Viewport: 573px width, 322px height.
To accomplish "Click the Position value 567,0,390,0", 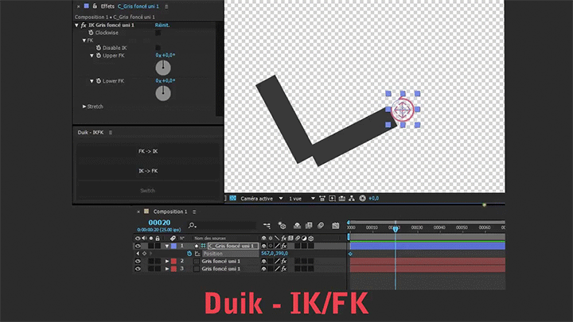I will [275, 253].
